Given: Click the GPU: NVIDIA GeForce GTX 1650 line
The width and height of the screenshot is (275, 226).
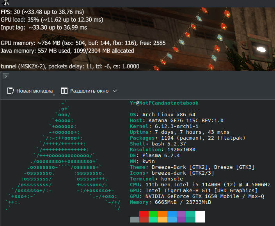Looking at the screenshot, I should tap(197, 196).
